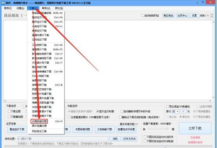This screenshot has width=217, height=148.
Task: Click the 立即下载 button
Action: (x=195, y=128)
